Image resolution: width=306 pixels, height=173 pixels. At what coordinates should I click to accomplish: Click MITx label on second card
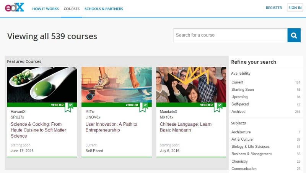pyautogui.click(x=90, y=112)
